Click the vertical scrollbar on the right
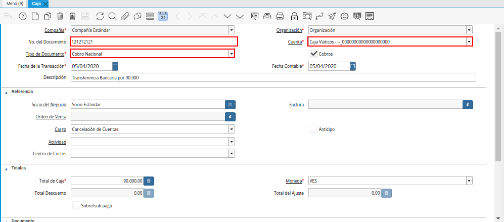The image size is (504, 222). (498, 97)
